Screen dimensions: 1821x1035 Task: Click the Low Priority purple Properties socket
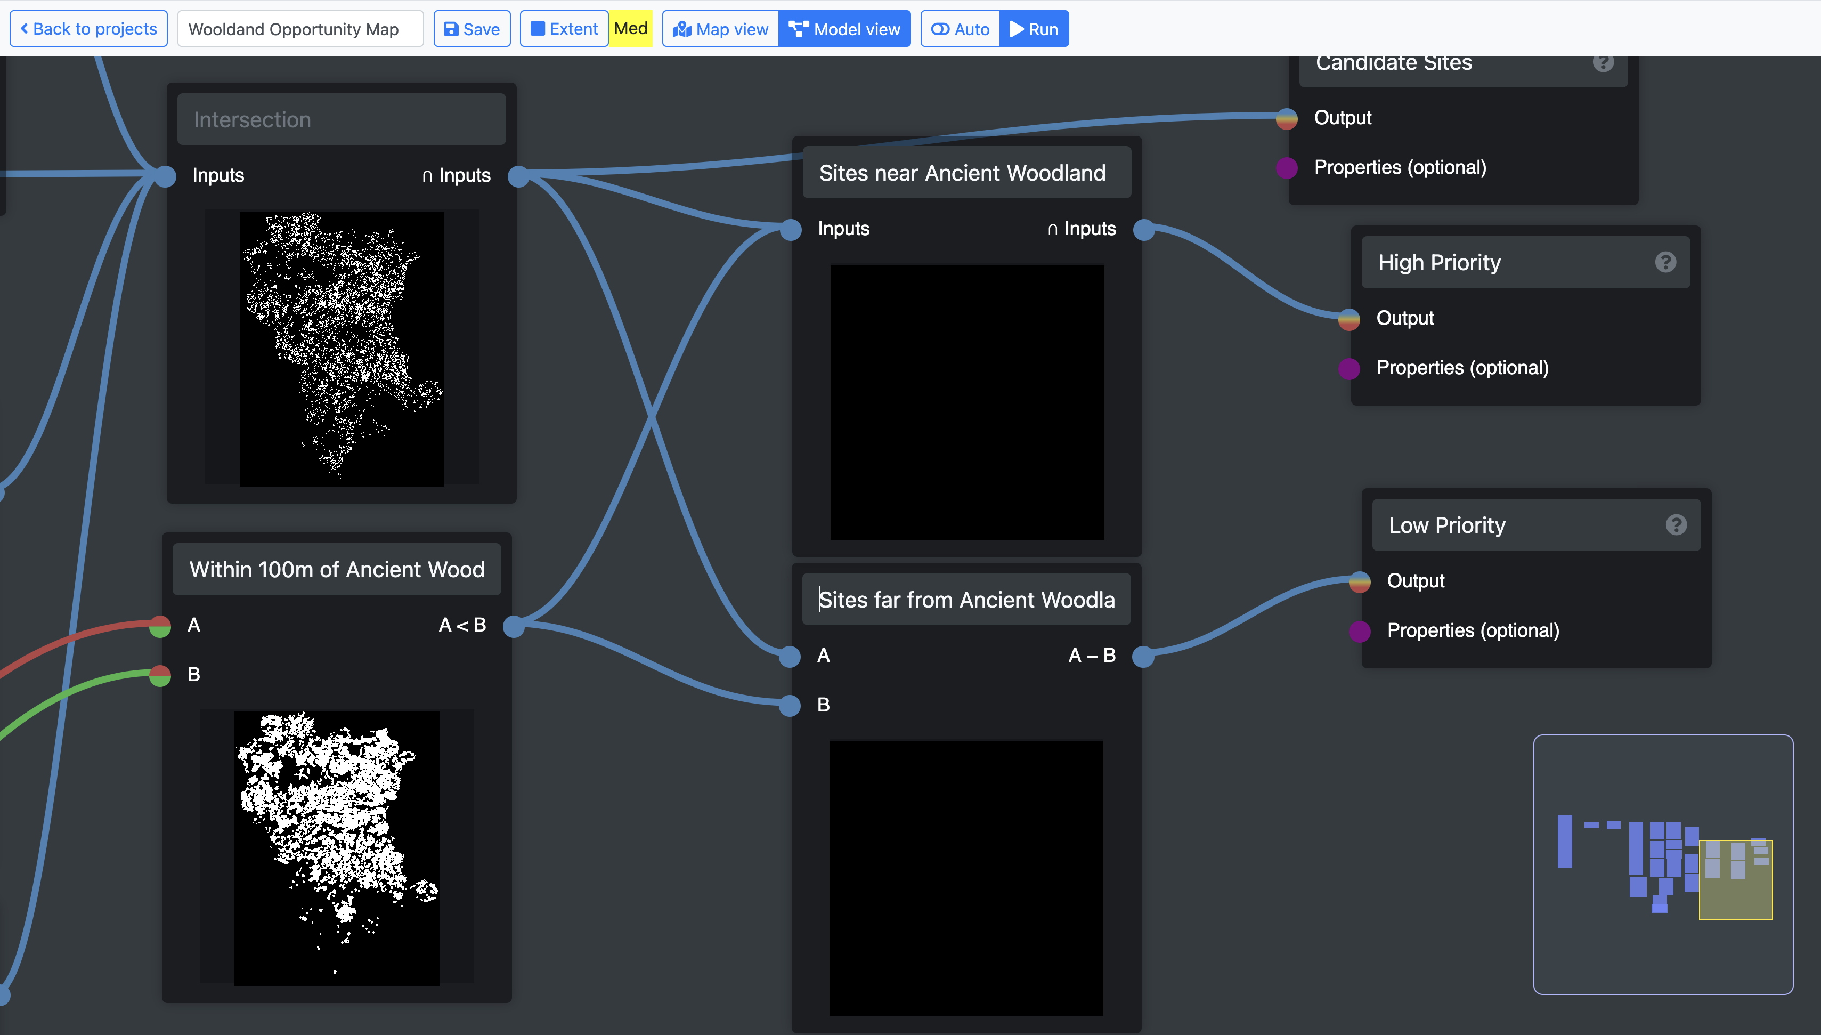(1359, 631)
